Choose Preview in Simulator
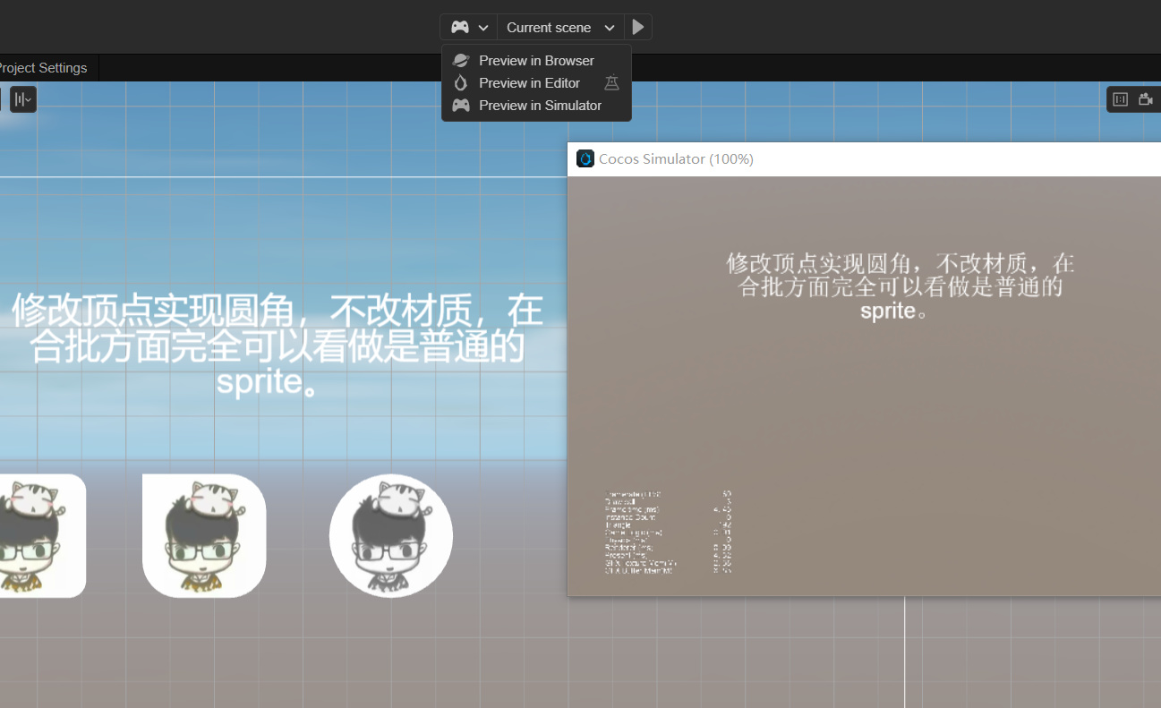This screenshot has height=708, width=1161. [x=536, y=106]
